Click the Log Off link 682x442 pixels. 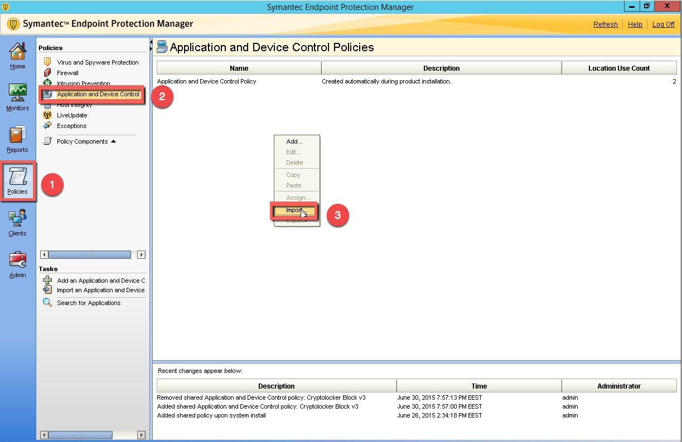(x=663, y=24)
